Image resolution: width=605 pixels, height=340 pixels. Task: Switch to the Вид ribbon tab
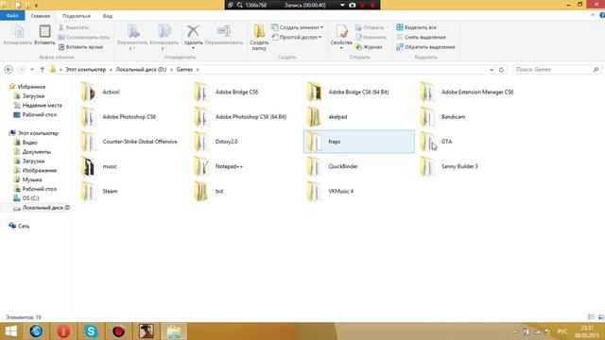[108, 16]
